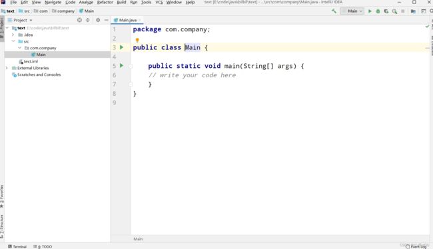Click the com breadcrumb in navigation bar

[x=41, y=11]
